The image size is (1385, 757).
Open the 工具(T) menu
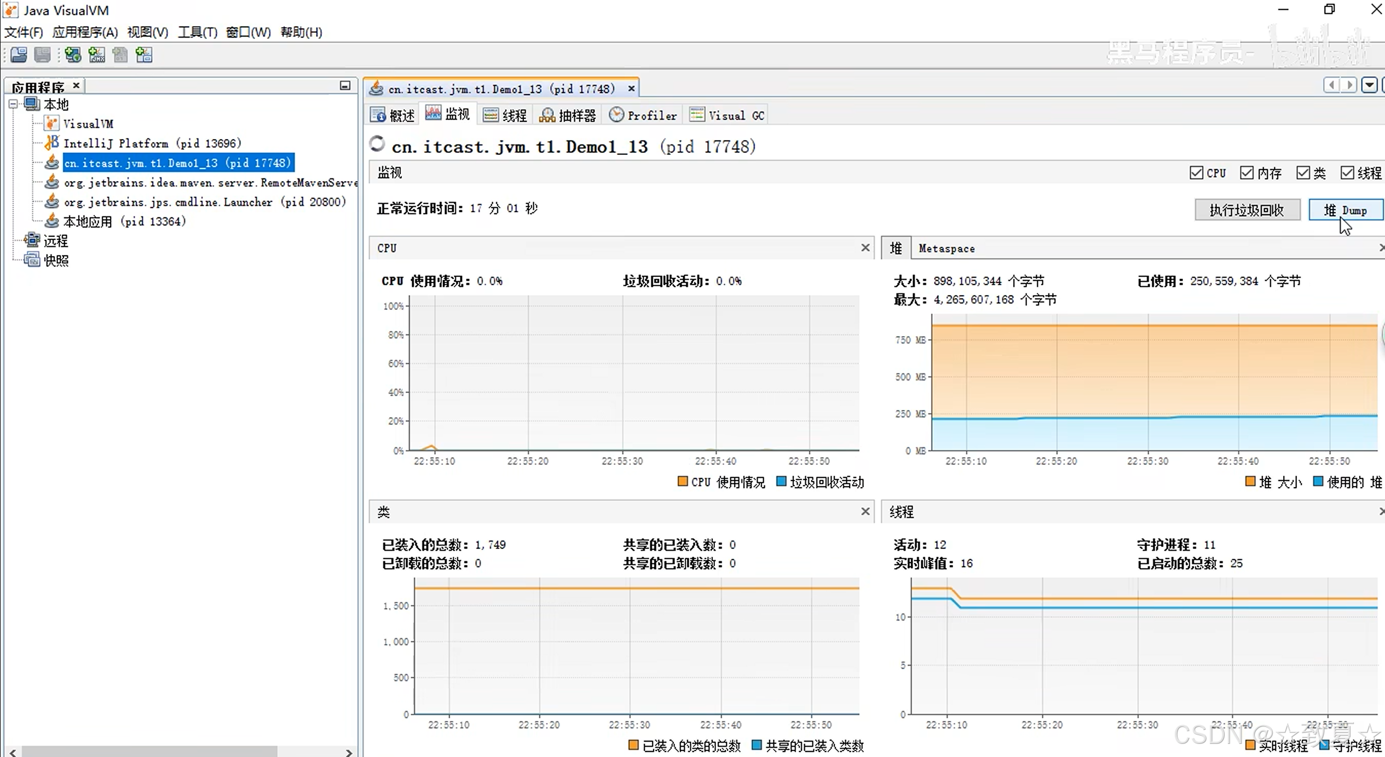[197, 32]
